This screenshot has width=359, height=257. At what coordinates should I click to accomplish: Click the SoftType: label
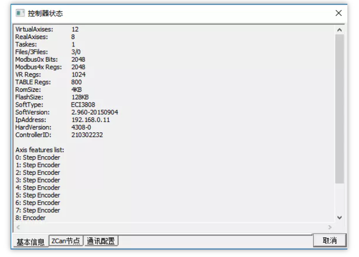[x=29, y=105]
